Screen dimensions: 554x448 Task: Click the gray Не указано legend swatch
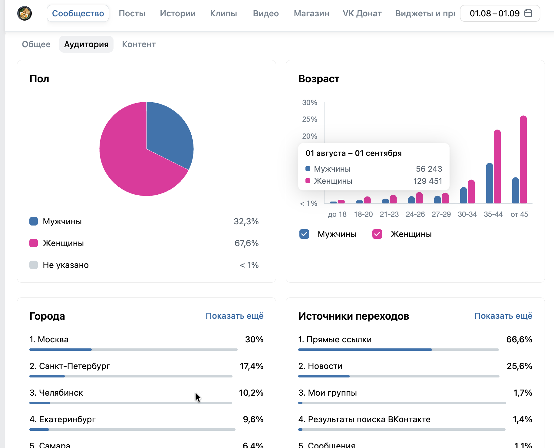(34, 265)
